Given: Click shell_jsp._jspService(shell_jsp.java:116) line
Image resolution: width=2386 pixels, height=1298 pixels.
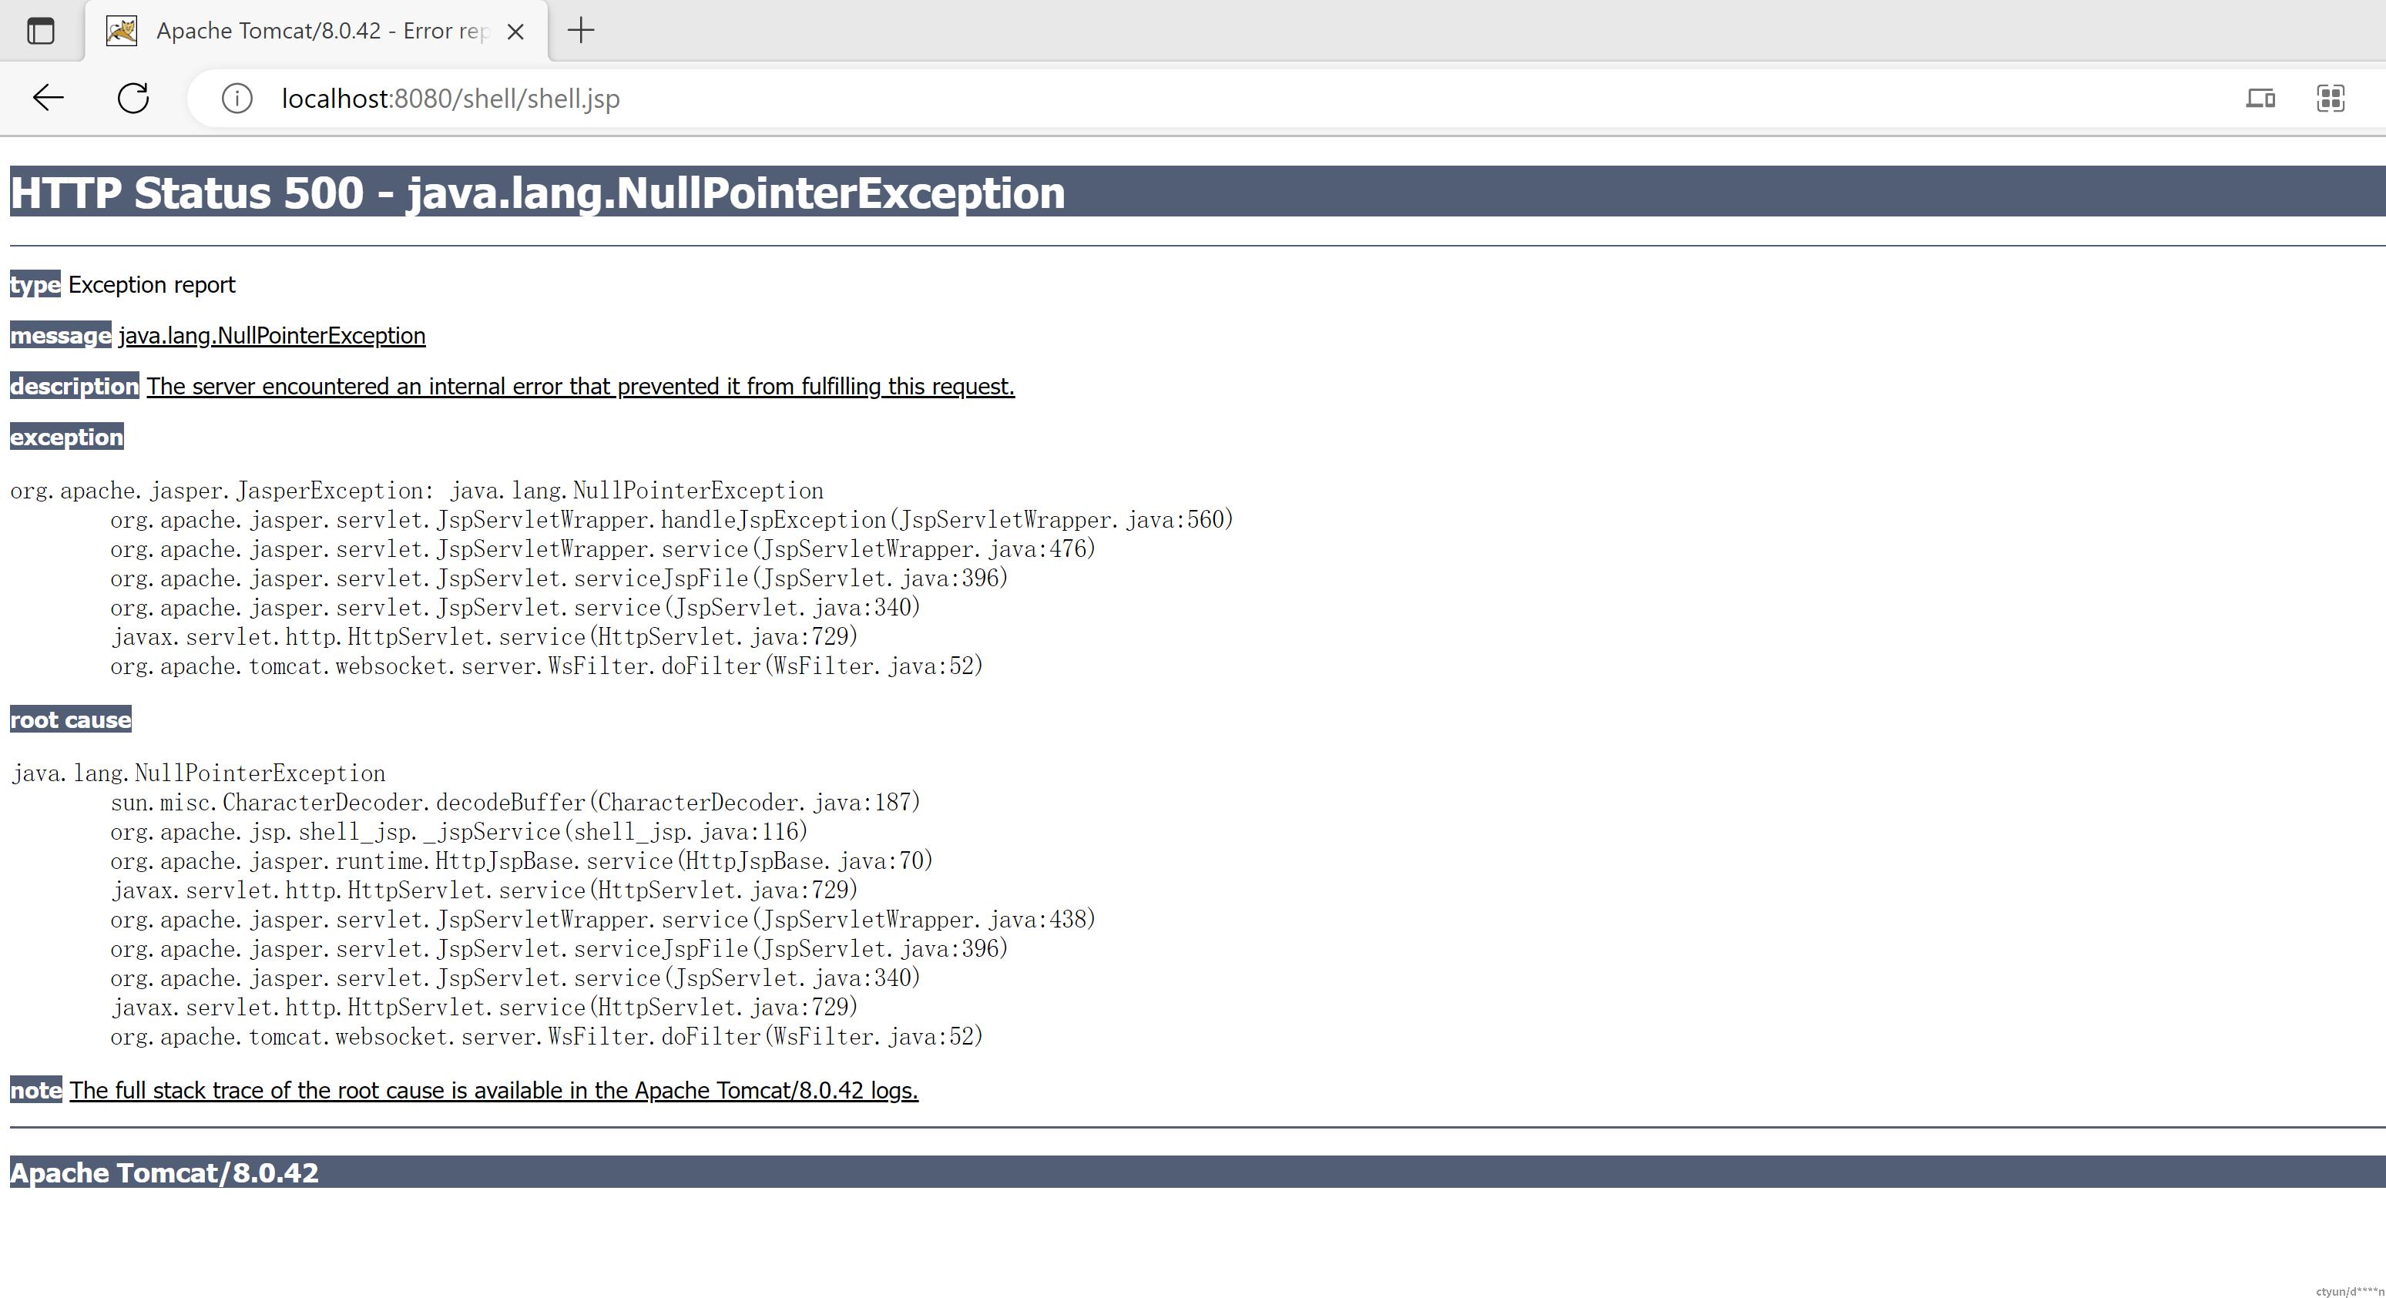Looking at the screenshot, I should click(x=458, y=831).
